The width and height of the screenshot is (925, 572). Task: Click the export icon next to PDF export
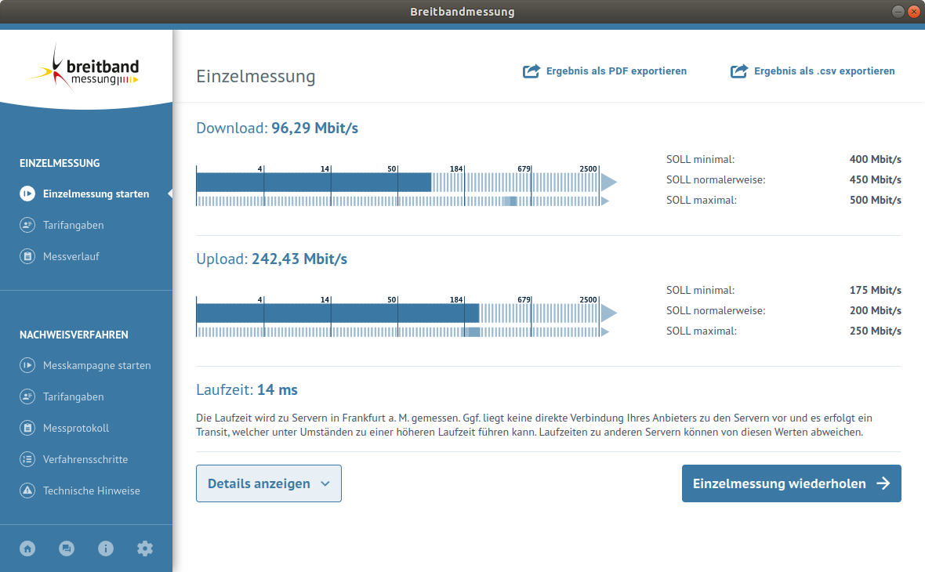pyautogui.click(x=531, y=71)
